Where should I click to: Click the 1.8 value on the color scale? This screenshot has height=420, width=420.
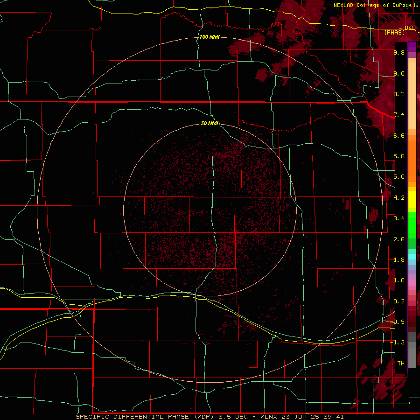tap(399, 260)
